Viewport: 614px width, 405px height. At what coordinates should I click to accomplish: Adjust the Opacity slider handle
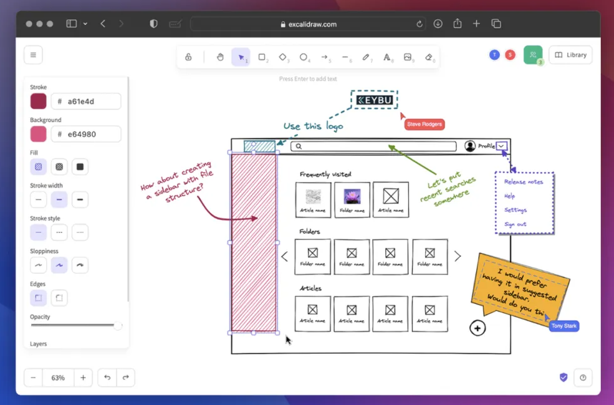click(117, 325)
